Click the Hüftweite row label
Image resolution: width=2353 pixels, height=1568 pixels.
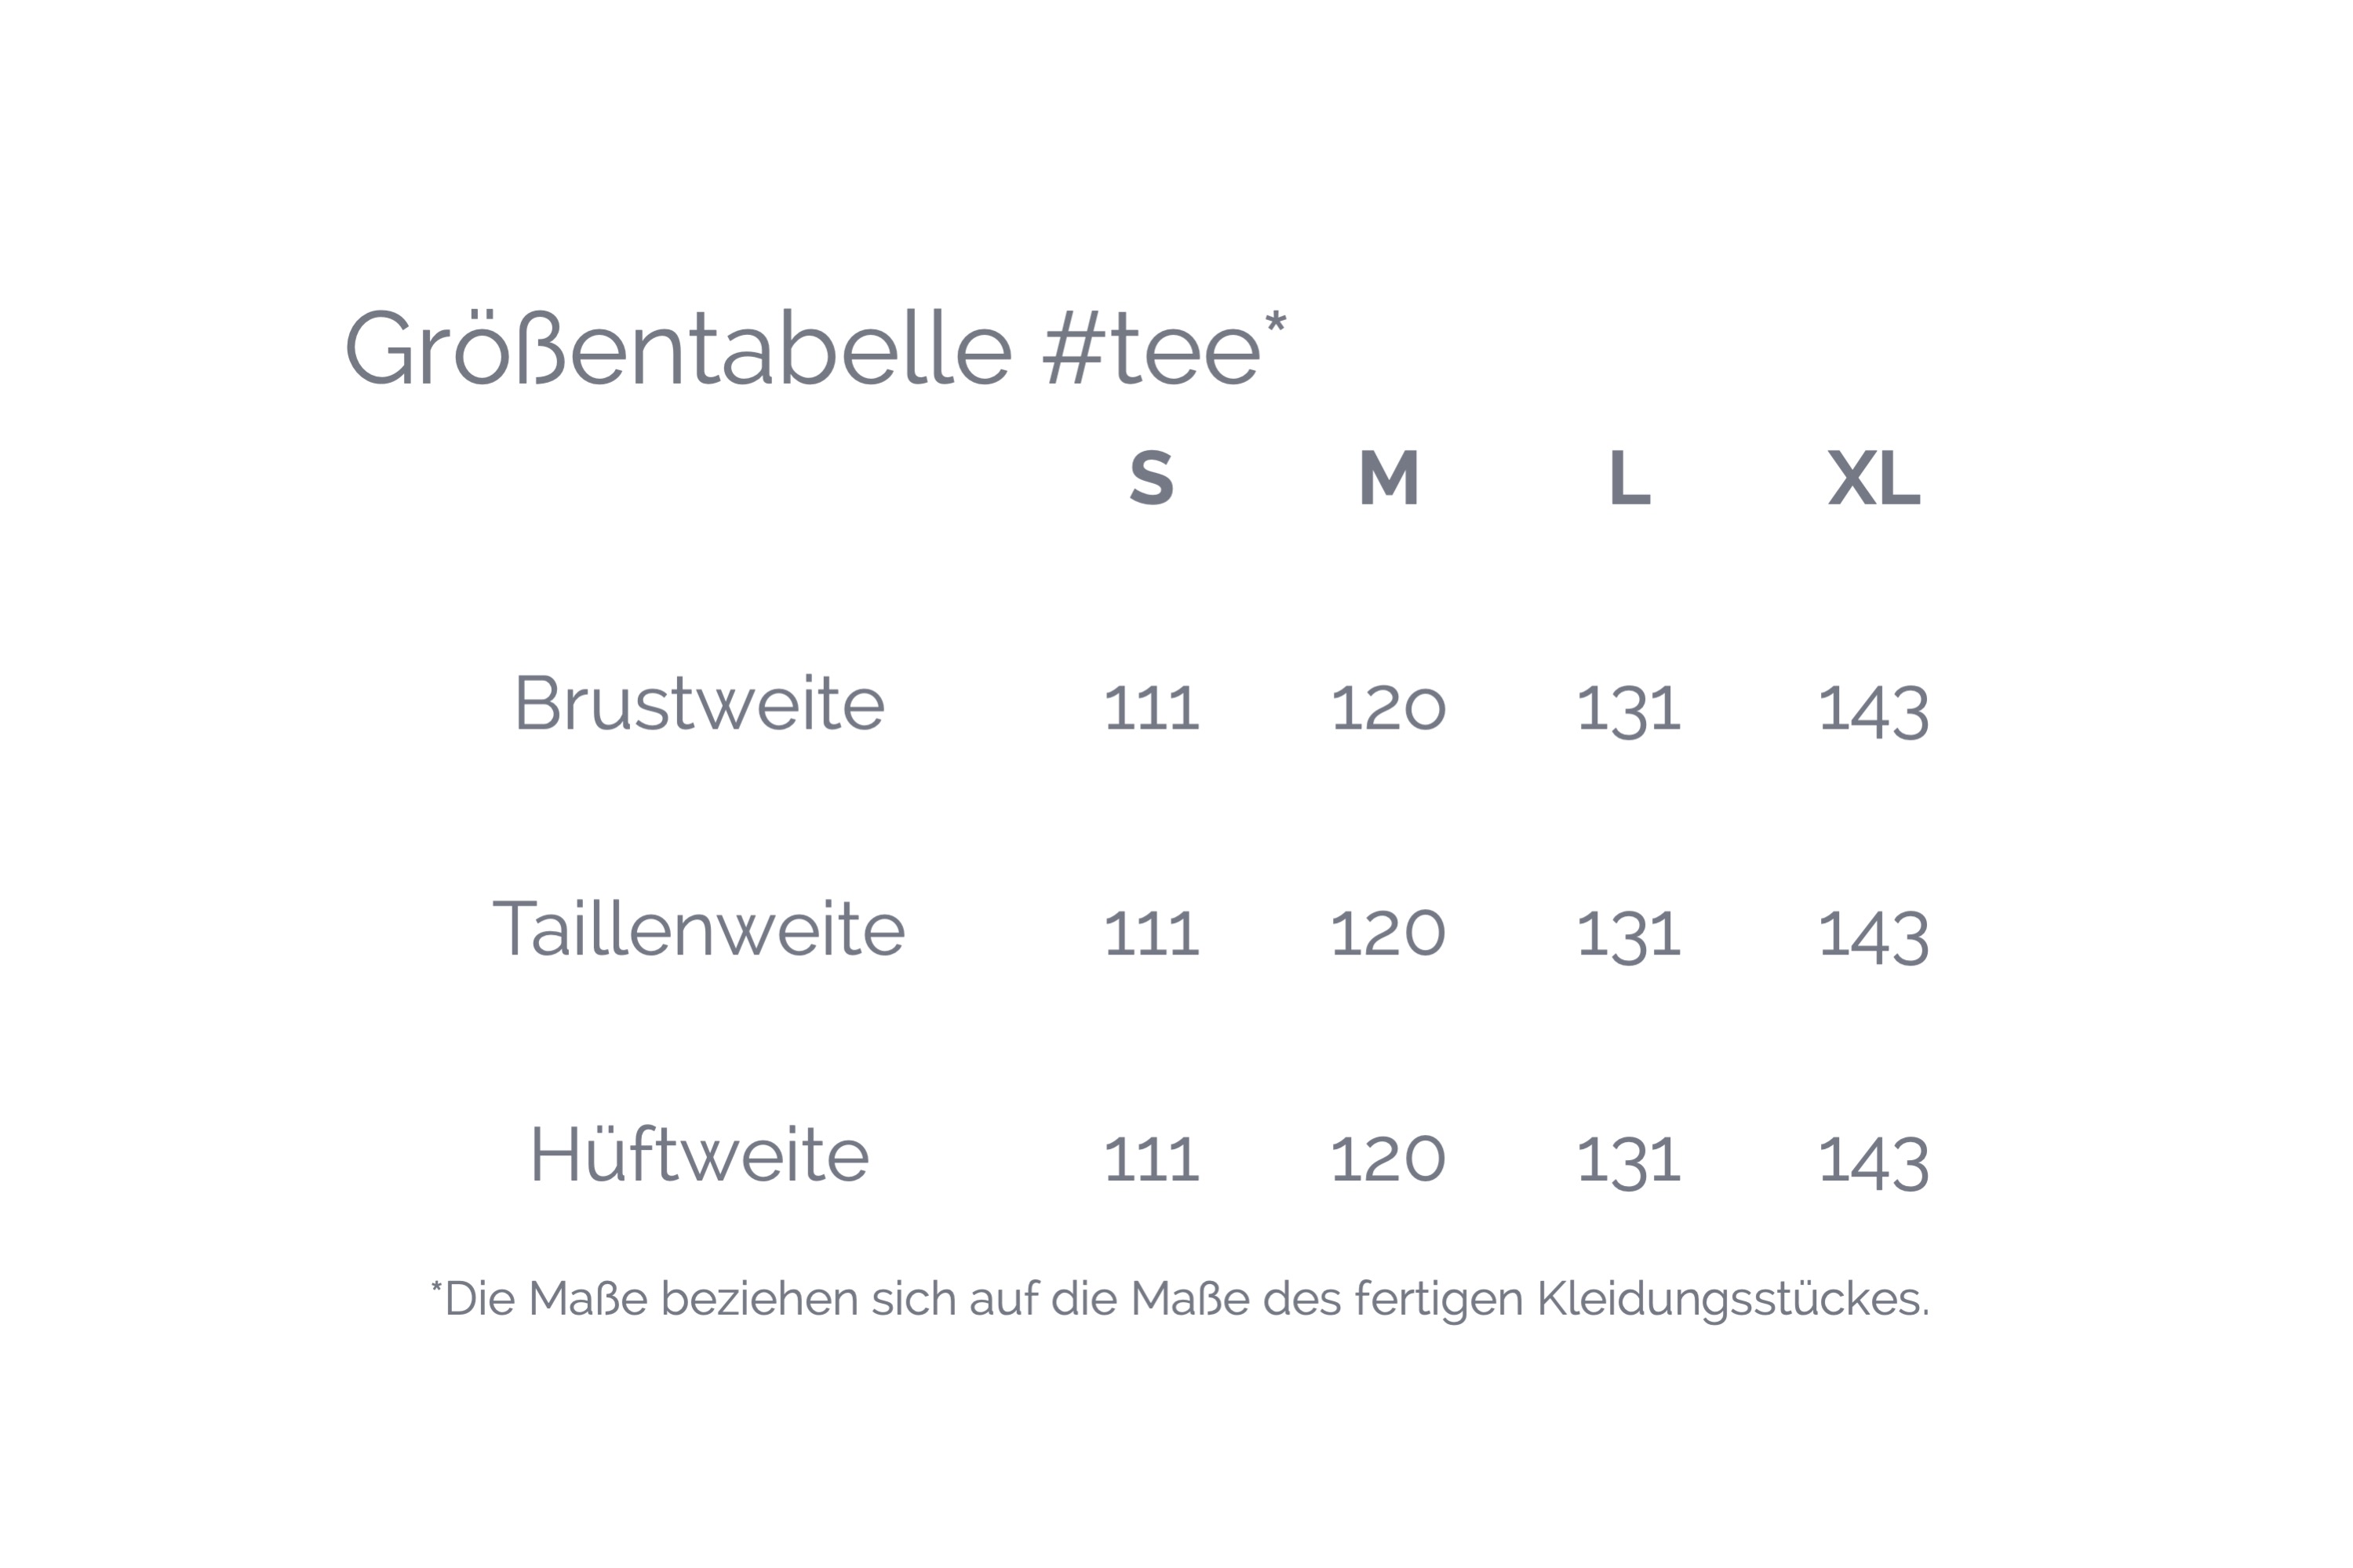pos(699,1155)
